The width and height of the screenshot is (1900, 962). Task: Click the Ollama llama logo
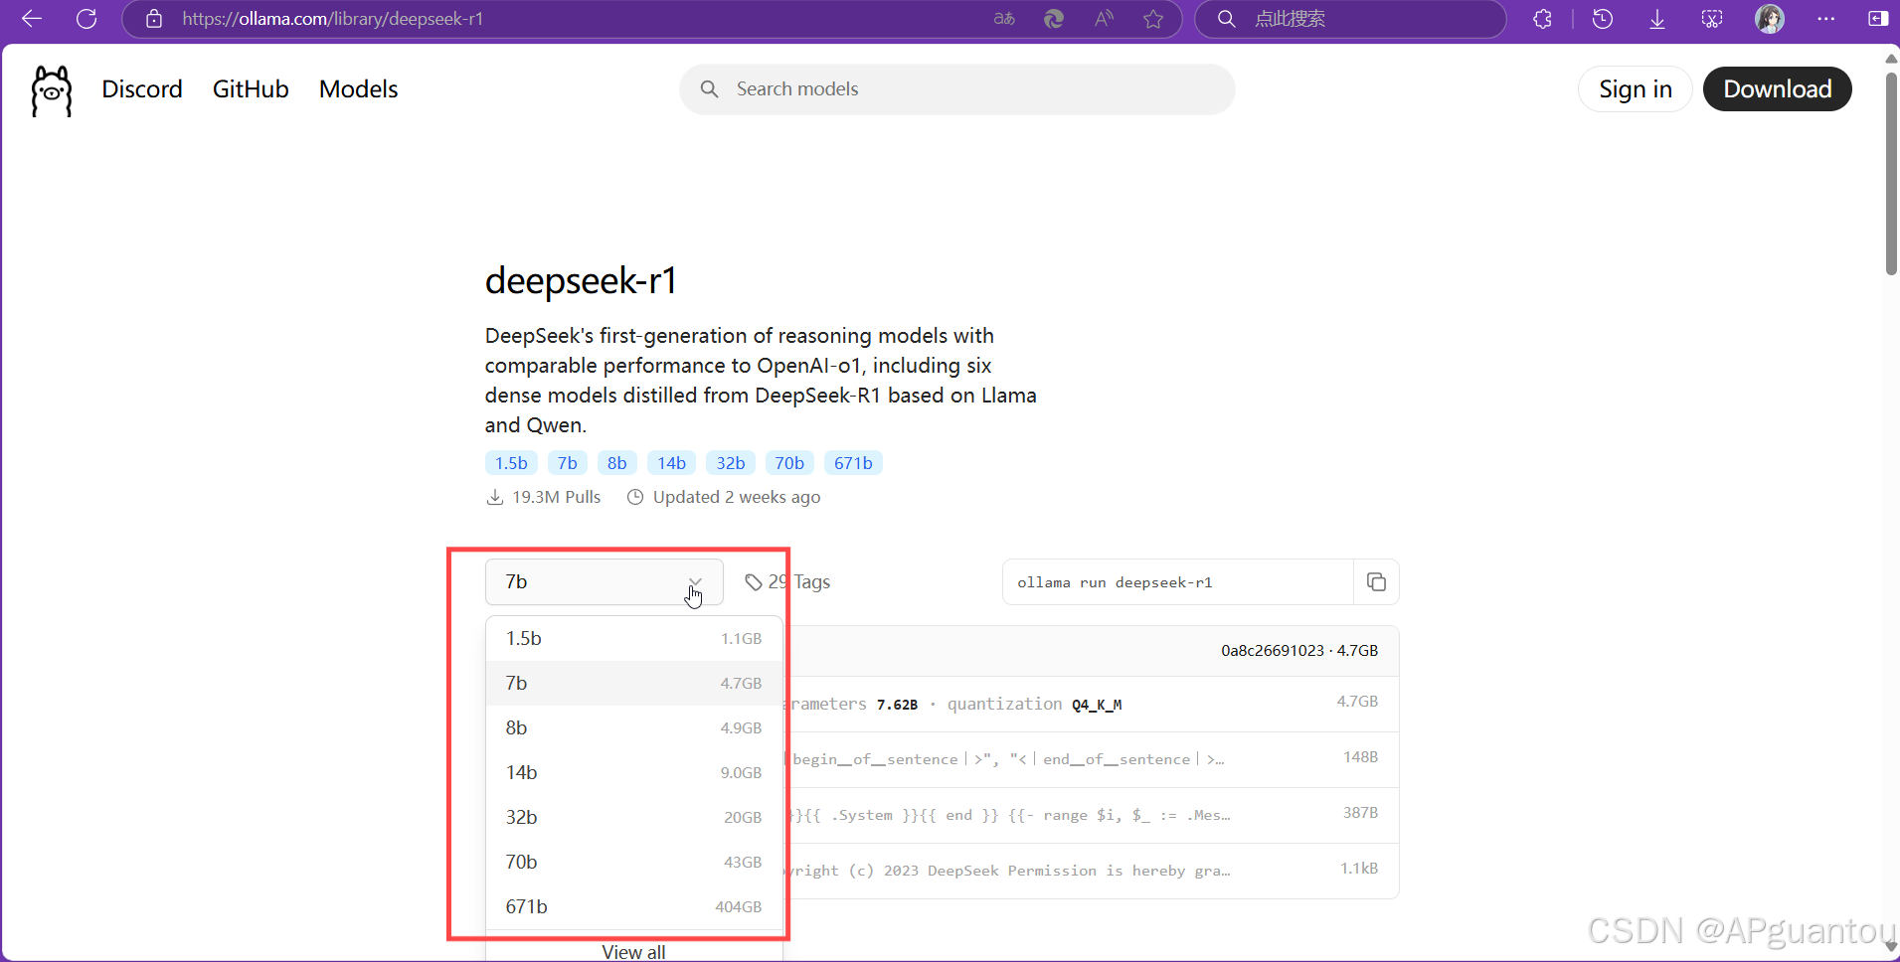[52, 90]
